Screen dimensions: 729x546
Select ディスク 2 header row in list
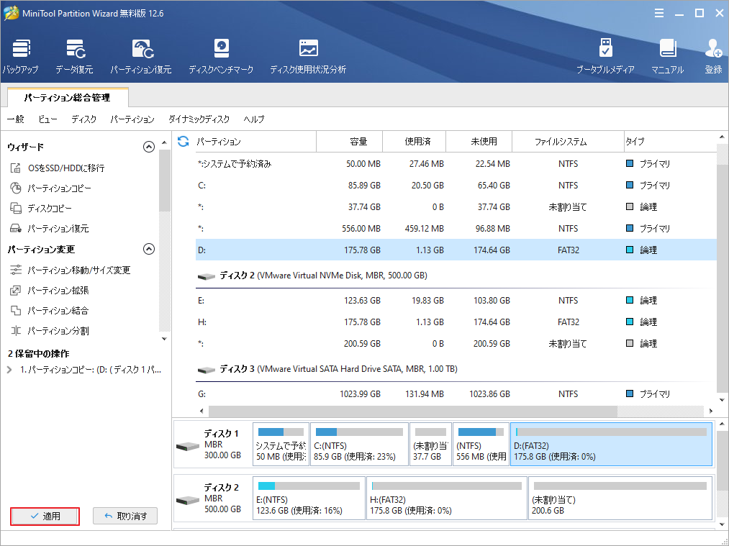tap(456, 276)
